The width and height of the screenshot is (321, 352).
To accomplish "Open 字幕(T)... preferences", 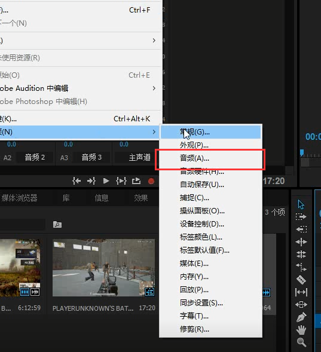I will [x=210, y=316].
